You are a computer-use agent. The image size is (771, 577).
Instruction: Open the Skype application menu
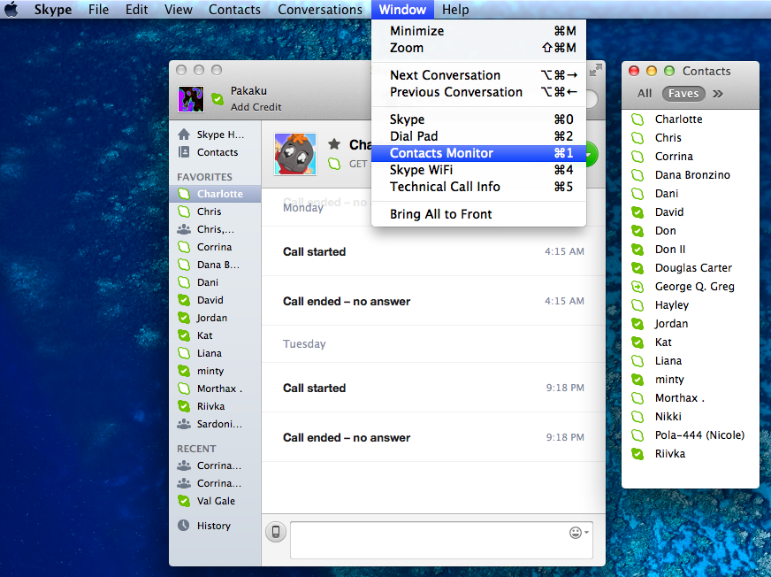click(53, 10)
